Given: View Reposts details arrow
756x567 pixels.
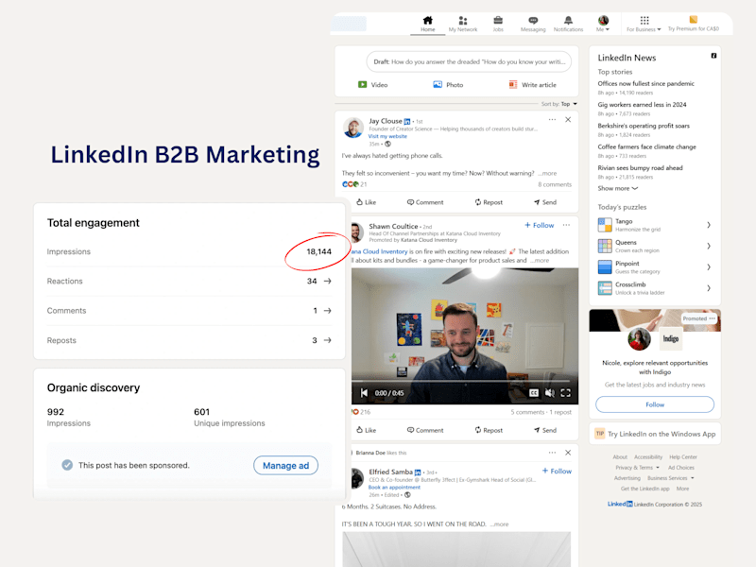Looking at the screenshot, I should 327,340.
